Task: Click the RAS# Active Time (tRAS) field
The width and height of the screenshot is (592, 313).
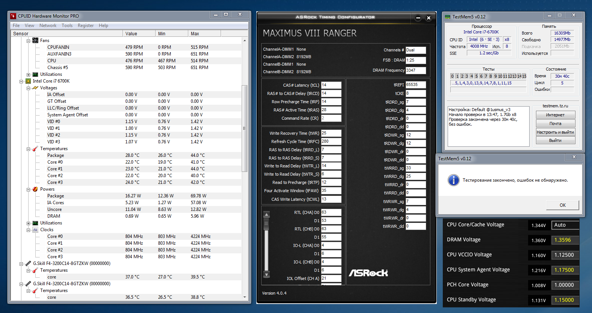Action: tap(331, 110)
